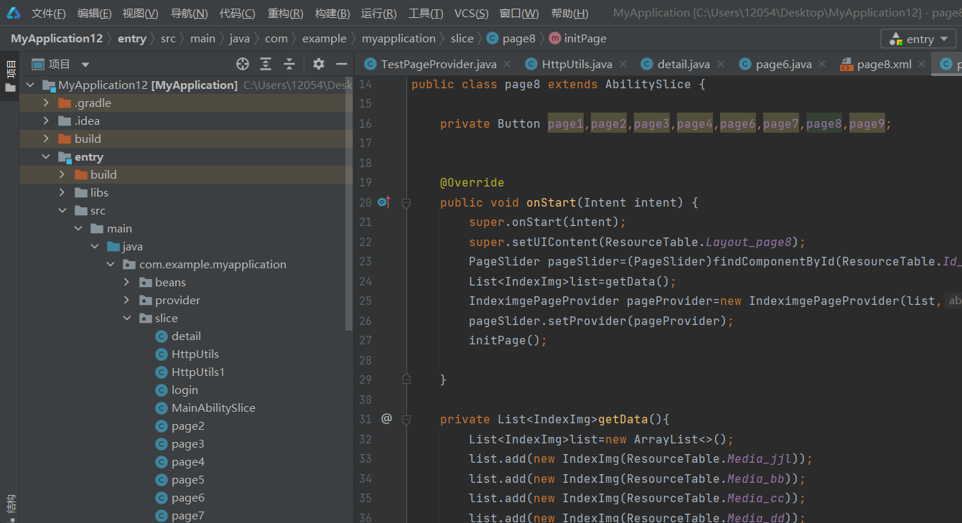Toggle the code fold marker at line 31
The height and width of the screenshot is (523, 962).
tap(406, 419)
